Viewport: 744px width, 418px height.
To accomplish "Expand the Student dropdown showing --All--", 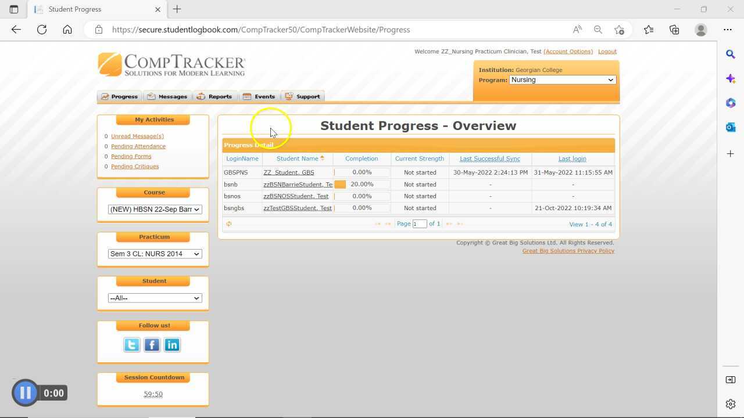I will pos(154,298).
